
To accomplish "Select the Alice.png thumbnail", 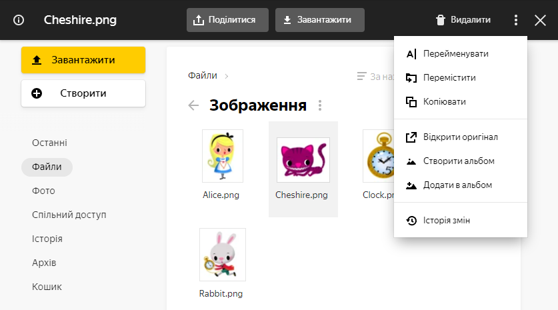I will click(x=223, y=156).
